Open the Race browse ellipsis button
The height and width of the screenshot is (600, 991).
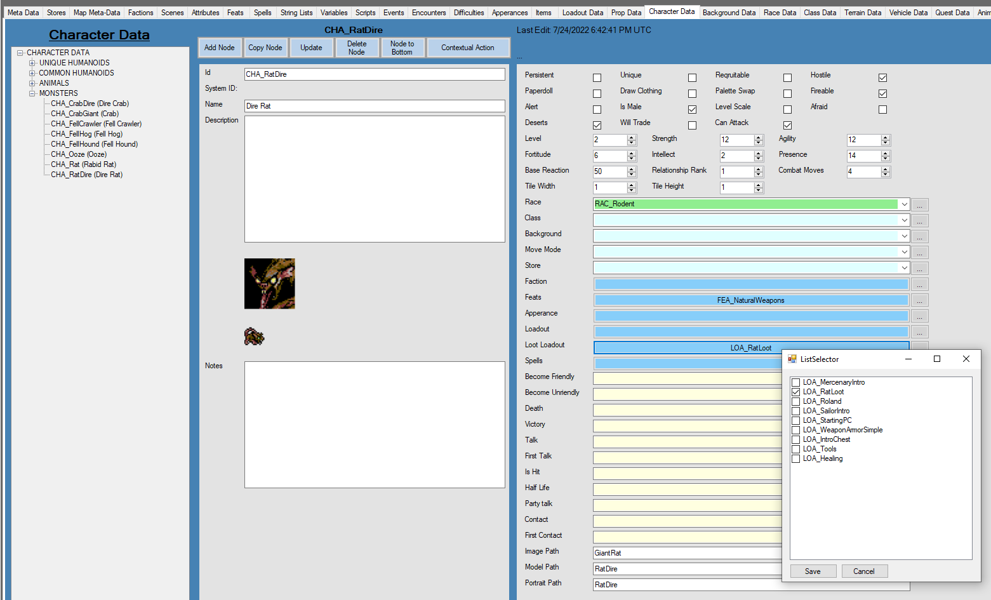pos(919,204)
